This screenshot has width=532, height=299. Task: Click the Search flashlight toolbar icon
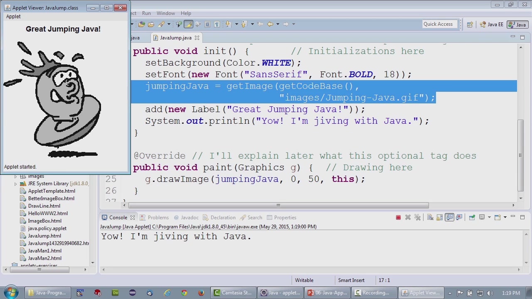click(x=161, y=24)
